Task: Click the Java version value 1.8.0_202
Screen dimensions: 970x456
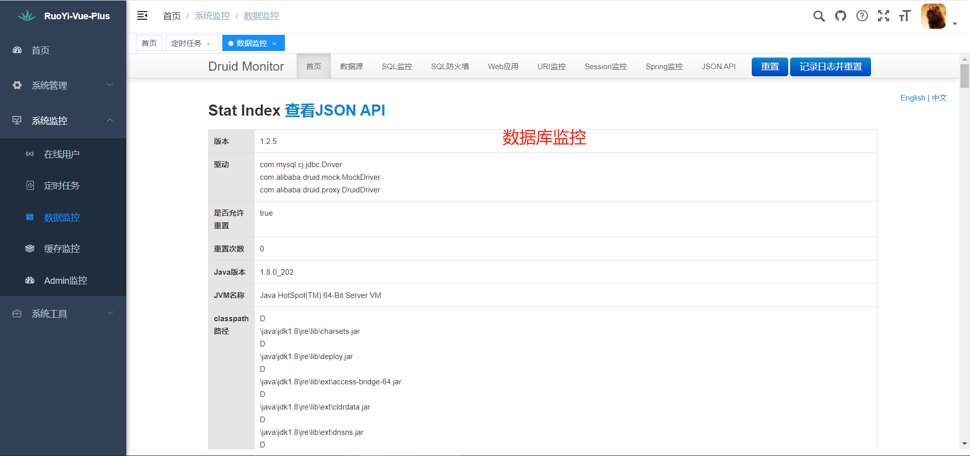Action: click(x=276, y=272)
